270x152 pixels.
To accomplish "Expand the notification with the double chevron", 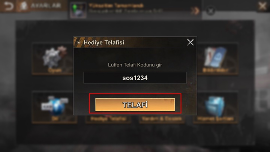I will [195, 11].
